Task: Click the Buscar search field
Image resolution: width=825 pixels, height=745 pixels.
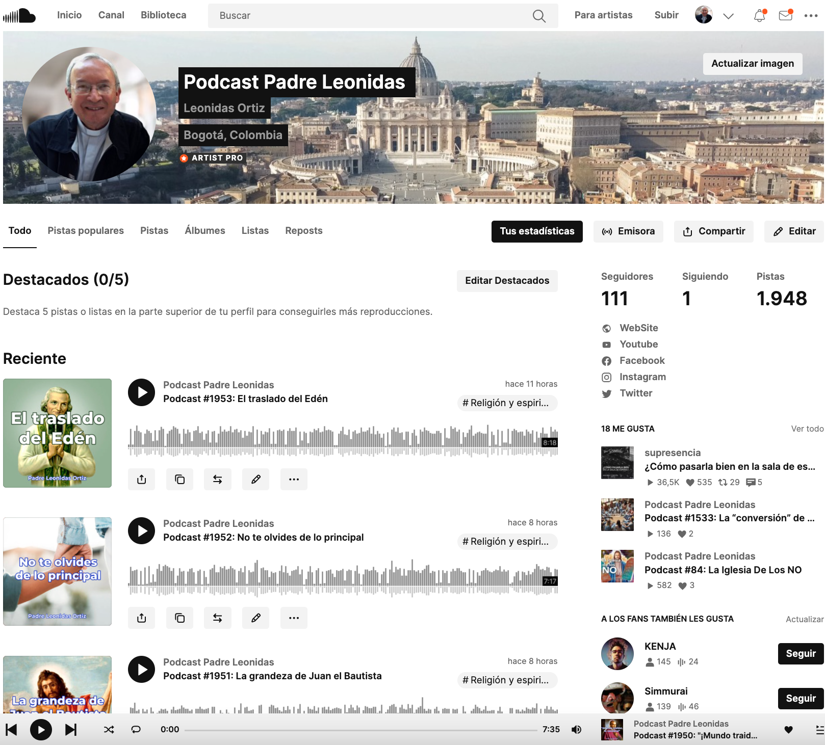Action: (372, 16)
